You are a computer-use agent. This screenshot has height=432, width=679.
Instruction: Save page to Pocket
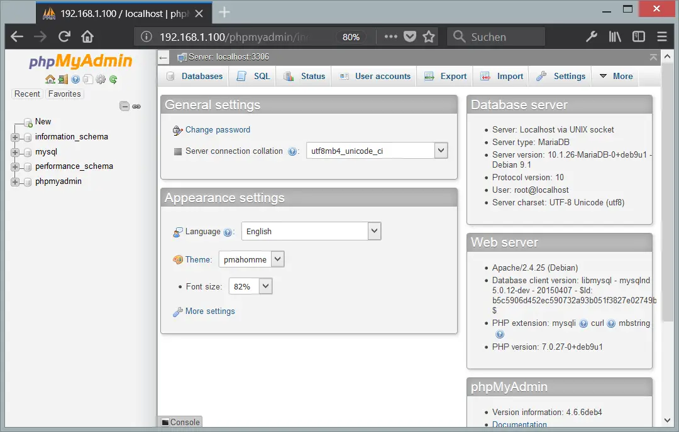tap(410, 37)
